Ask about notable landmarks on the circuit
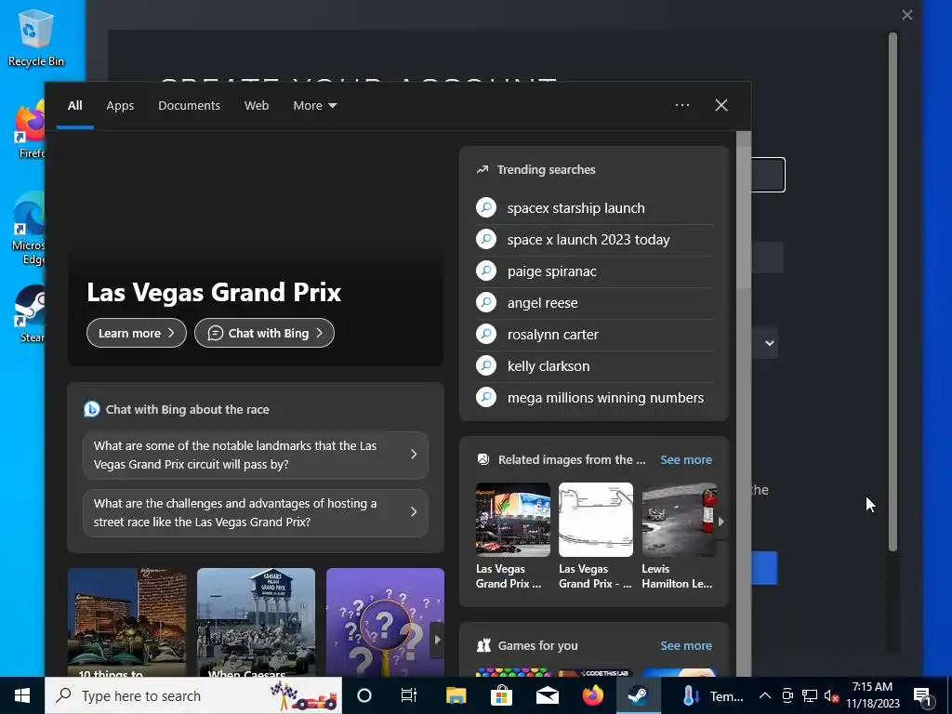 click(x=256, y=455)
